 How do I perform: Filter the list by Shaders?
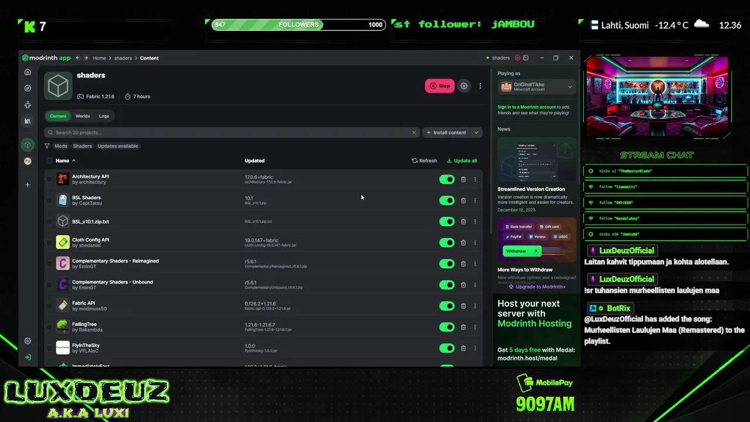(82, 146)
